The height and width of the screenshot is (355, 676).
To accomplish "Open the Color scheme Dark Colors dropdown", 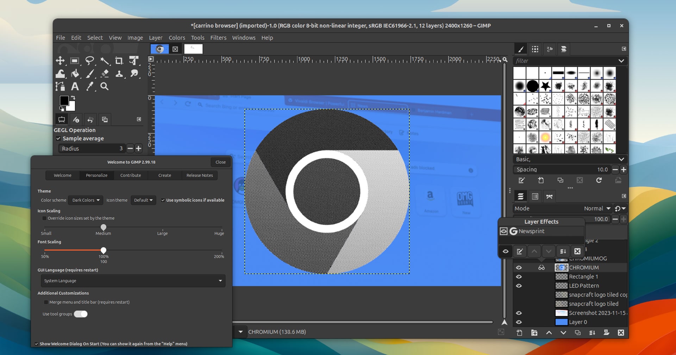I will tap(86, 200).
